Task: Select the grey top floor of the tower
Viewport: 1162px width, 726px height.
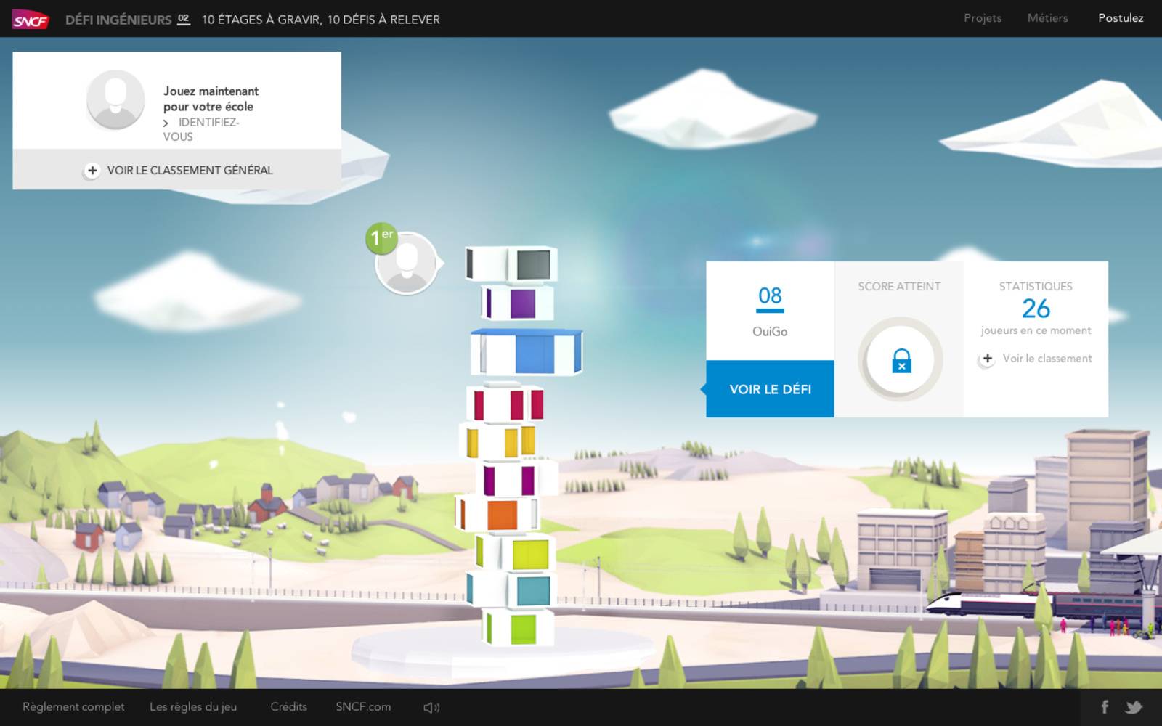Action: (x=511, y=264)
